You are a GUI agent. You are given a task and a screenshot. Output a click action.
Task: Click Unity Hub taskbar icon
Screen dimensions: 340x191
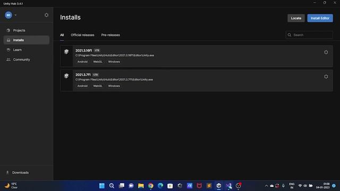219,186
